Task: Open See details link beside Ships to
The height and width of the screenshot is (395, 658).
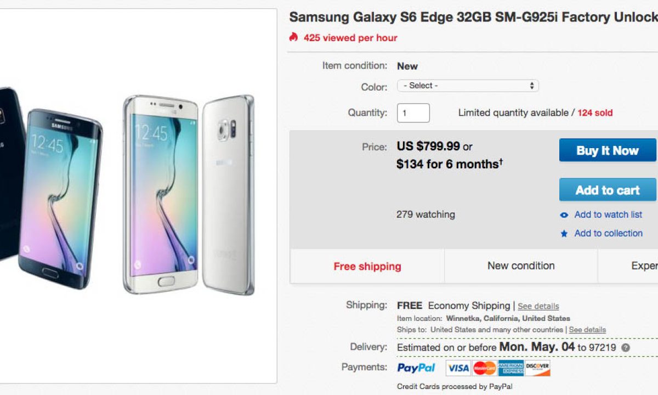Action: click(587, 330)
